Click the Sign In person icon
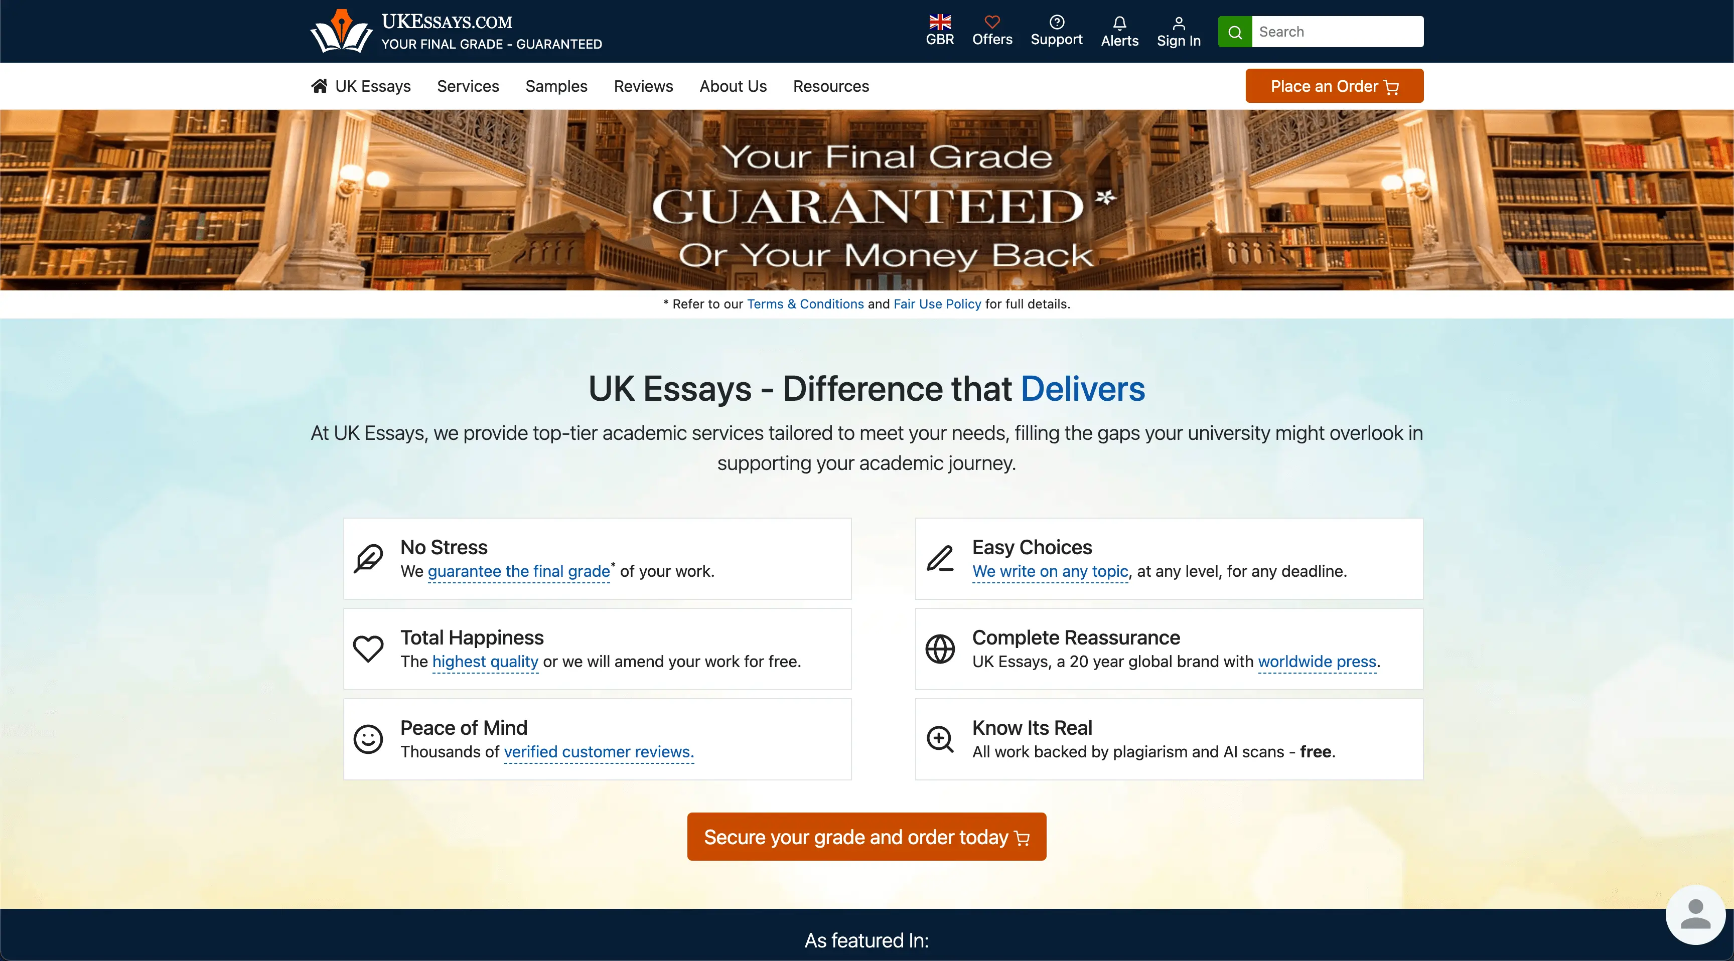Image resolution: width=1734 pixels, height=961 pixels. [1178, 24]
